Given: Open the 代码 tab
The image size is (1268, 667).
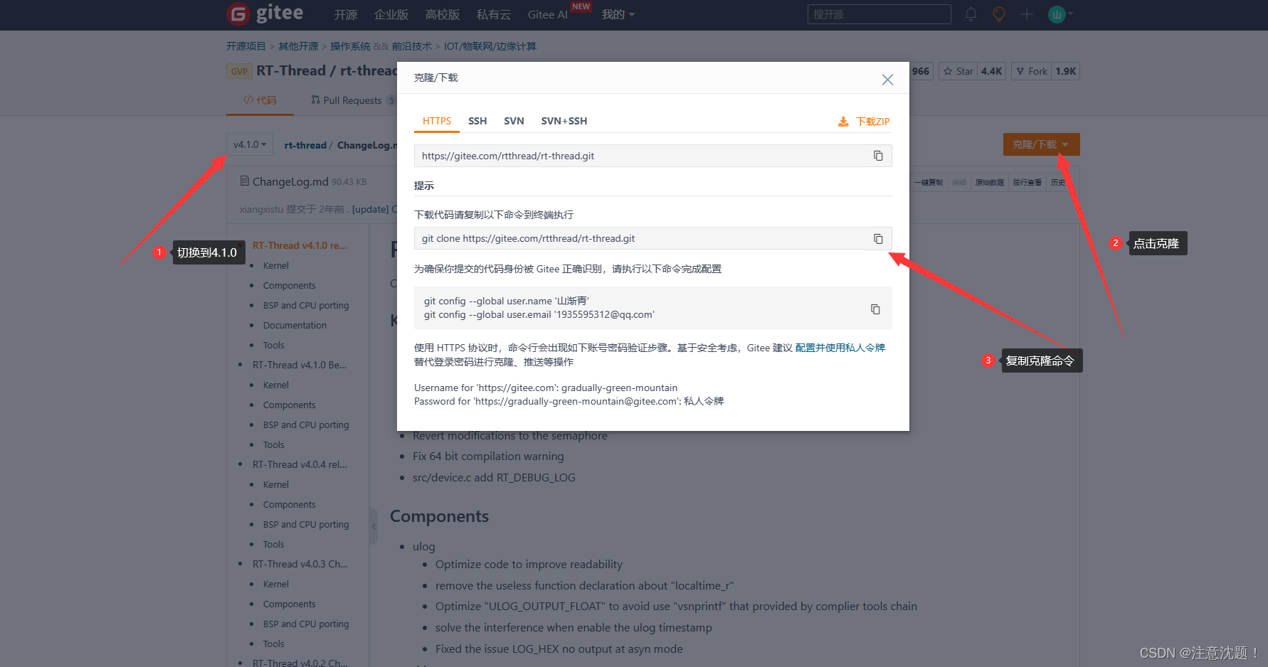Looking at the screenshot, I should click(260, 100).
